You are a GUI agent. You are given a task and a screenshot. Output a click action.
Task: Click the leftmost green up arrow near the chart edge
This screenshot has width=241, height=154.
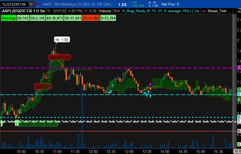point(2,123)
